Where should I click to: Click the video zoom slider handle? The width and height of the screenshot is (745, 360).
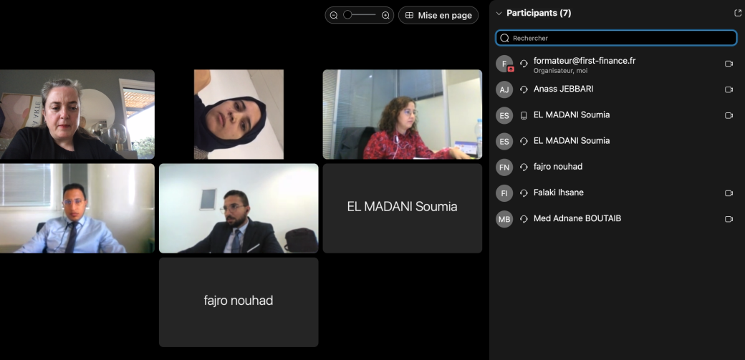coord(348,15)
